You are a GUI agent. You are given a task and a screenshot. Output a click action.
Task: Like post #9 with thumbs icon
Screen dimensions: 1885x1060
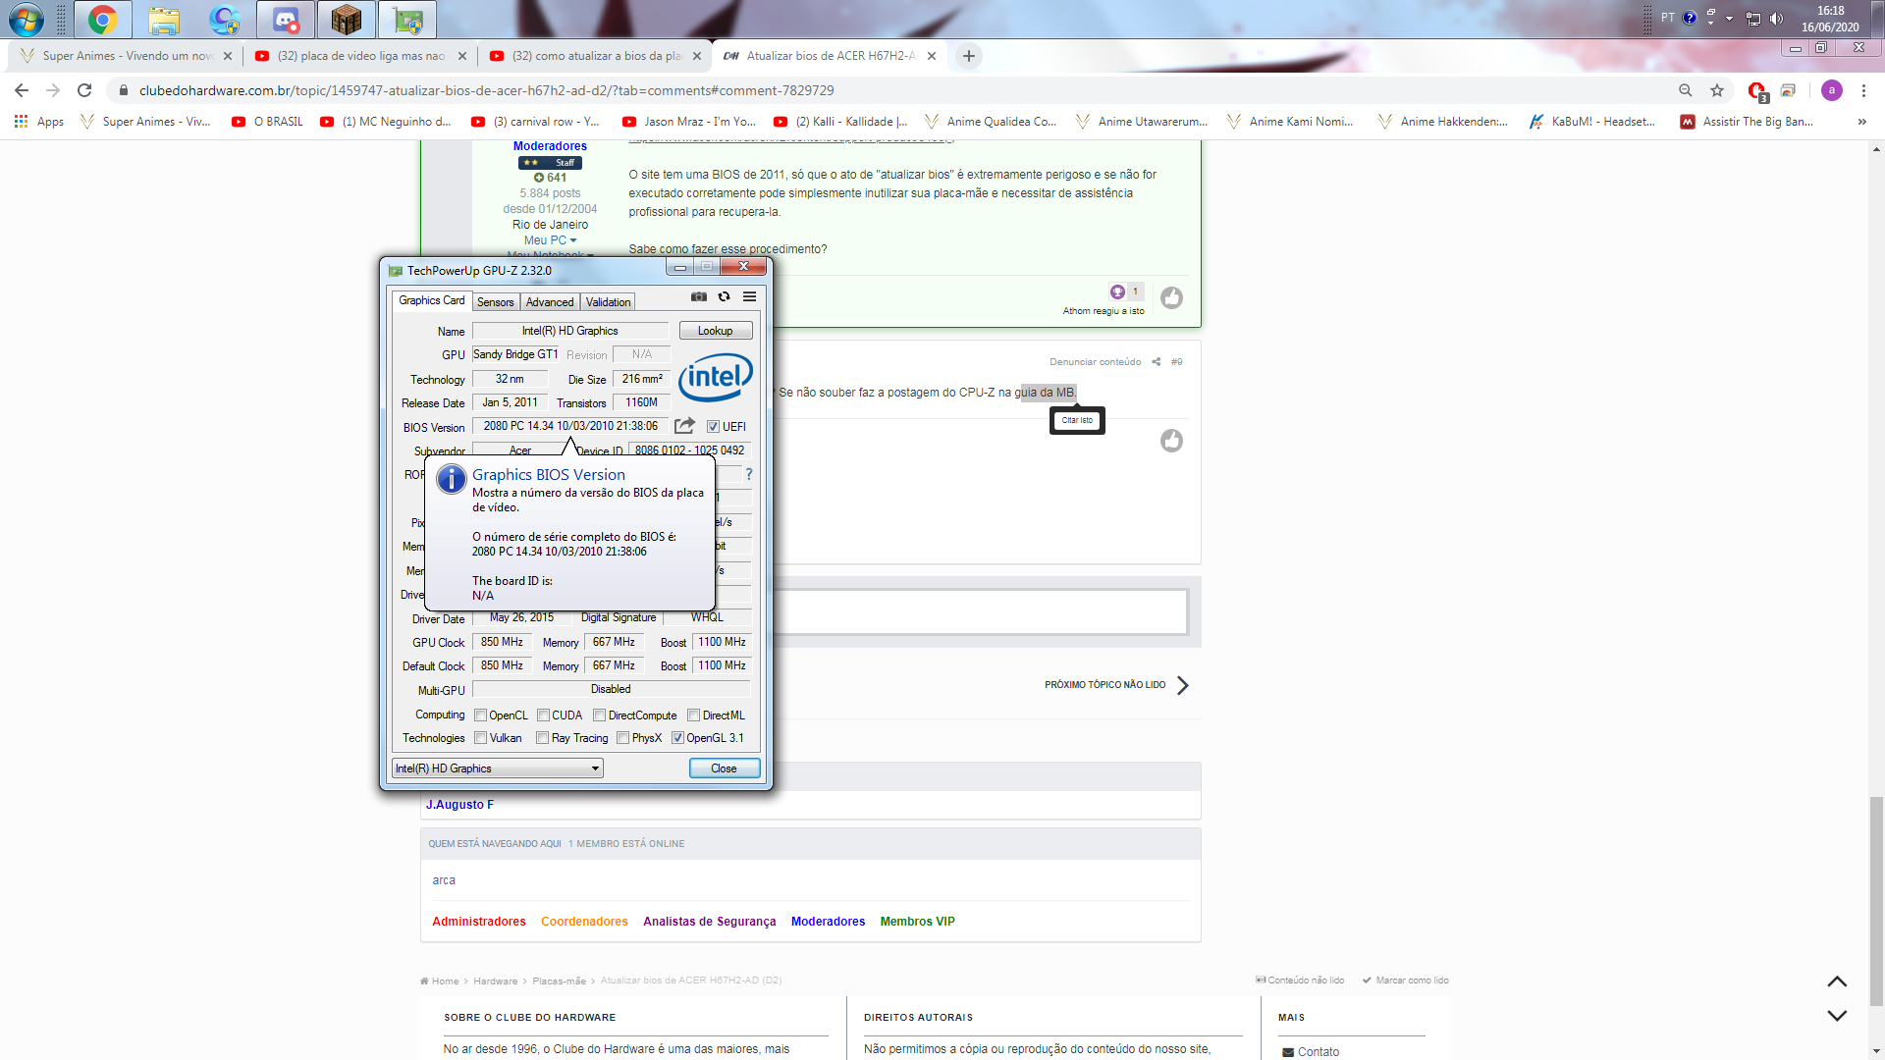pyautogui.click(x=1171, y=441)
